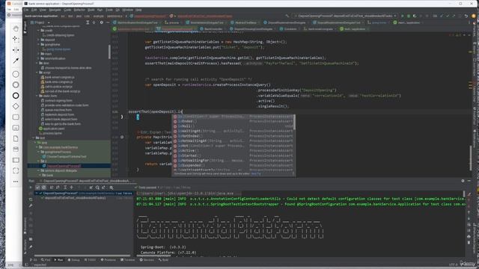Screen dimensions: 479x269
Task: Click the gutter icon beside private Map method
Action: point(122,137)
